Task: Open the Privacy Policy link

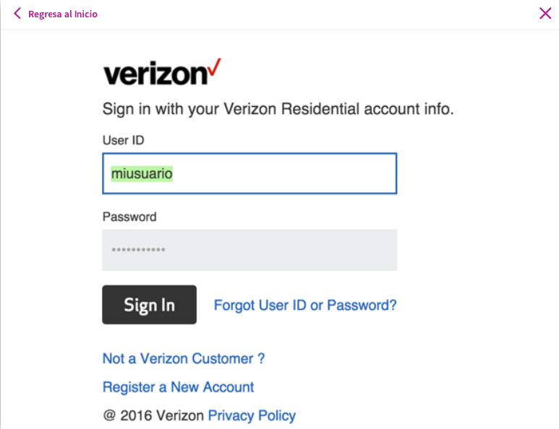Action: [252, 415]
